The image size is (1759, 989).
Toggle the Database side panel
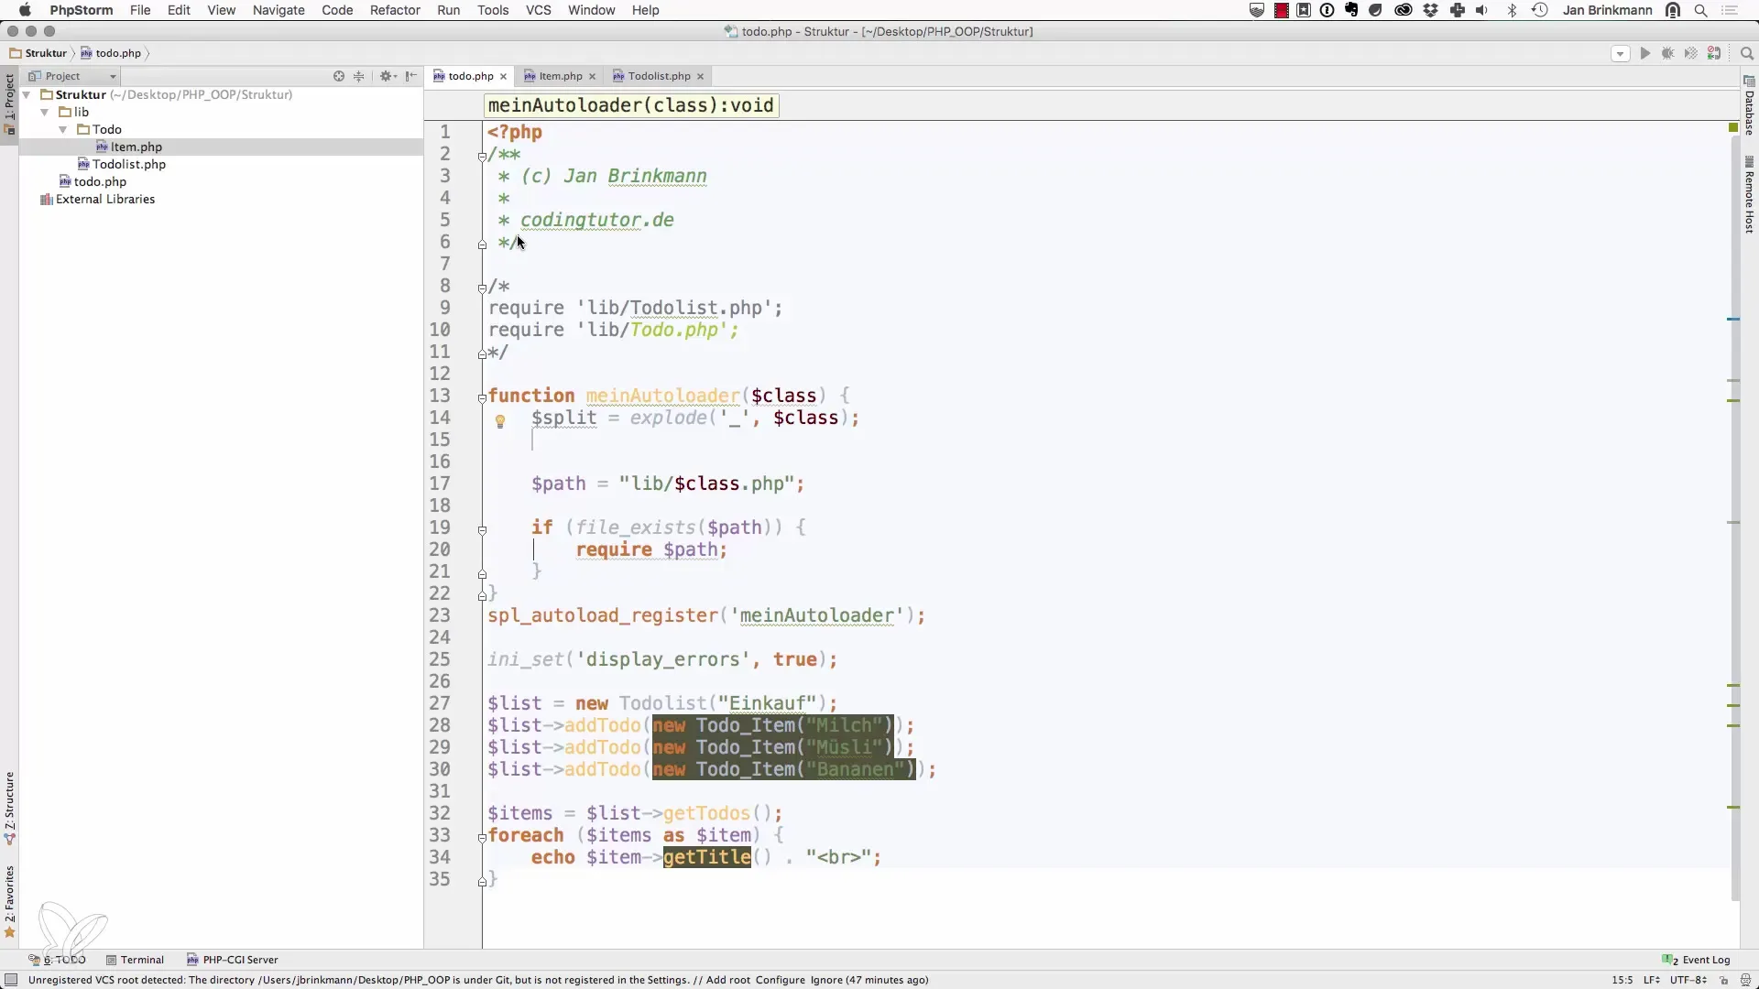tap(1749, 105)
